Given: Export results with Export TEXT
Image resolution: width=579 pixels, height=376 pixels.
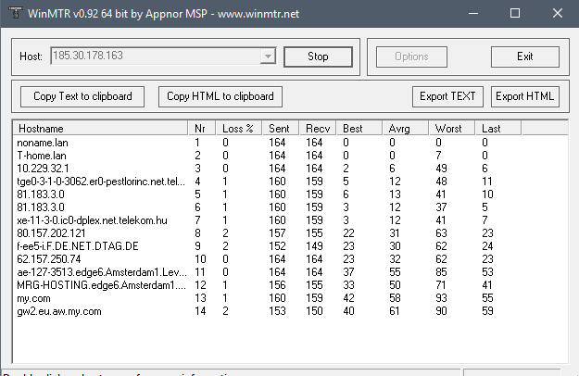Looking at the screenshot, I should tap(448, 96).
